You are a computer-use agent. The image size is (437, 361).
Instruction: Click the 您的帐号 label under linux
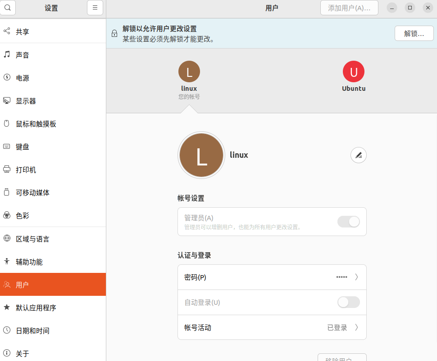pos(189,97)
